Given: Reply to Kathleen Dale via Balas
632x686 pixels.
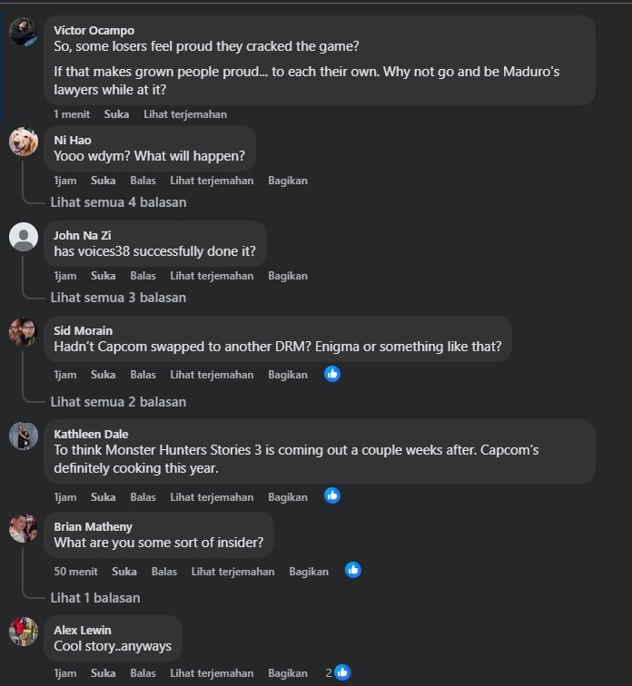Looking at the screenshot, I should tap(143, 497).
